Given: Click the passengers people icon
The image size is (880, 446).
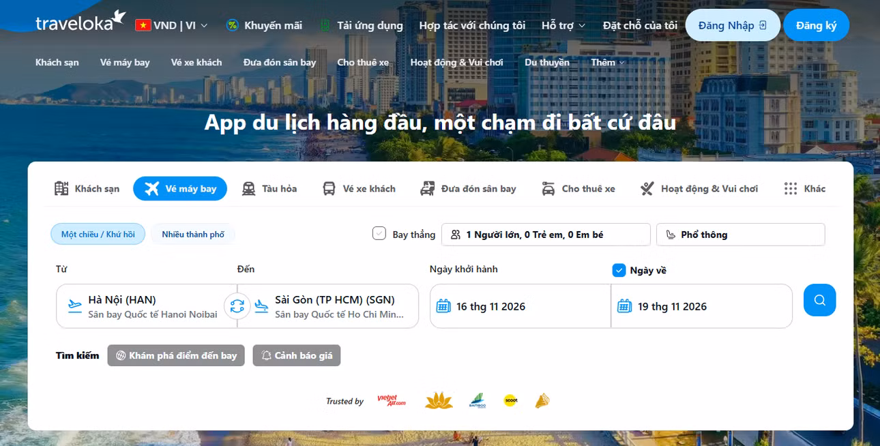Looking at the screenshot, I should (x=455, y=235).
